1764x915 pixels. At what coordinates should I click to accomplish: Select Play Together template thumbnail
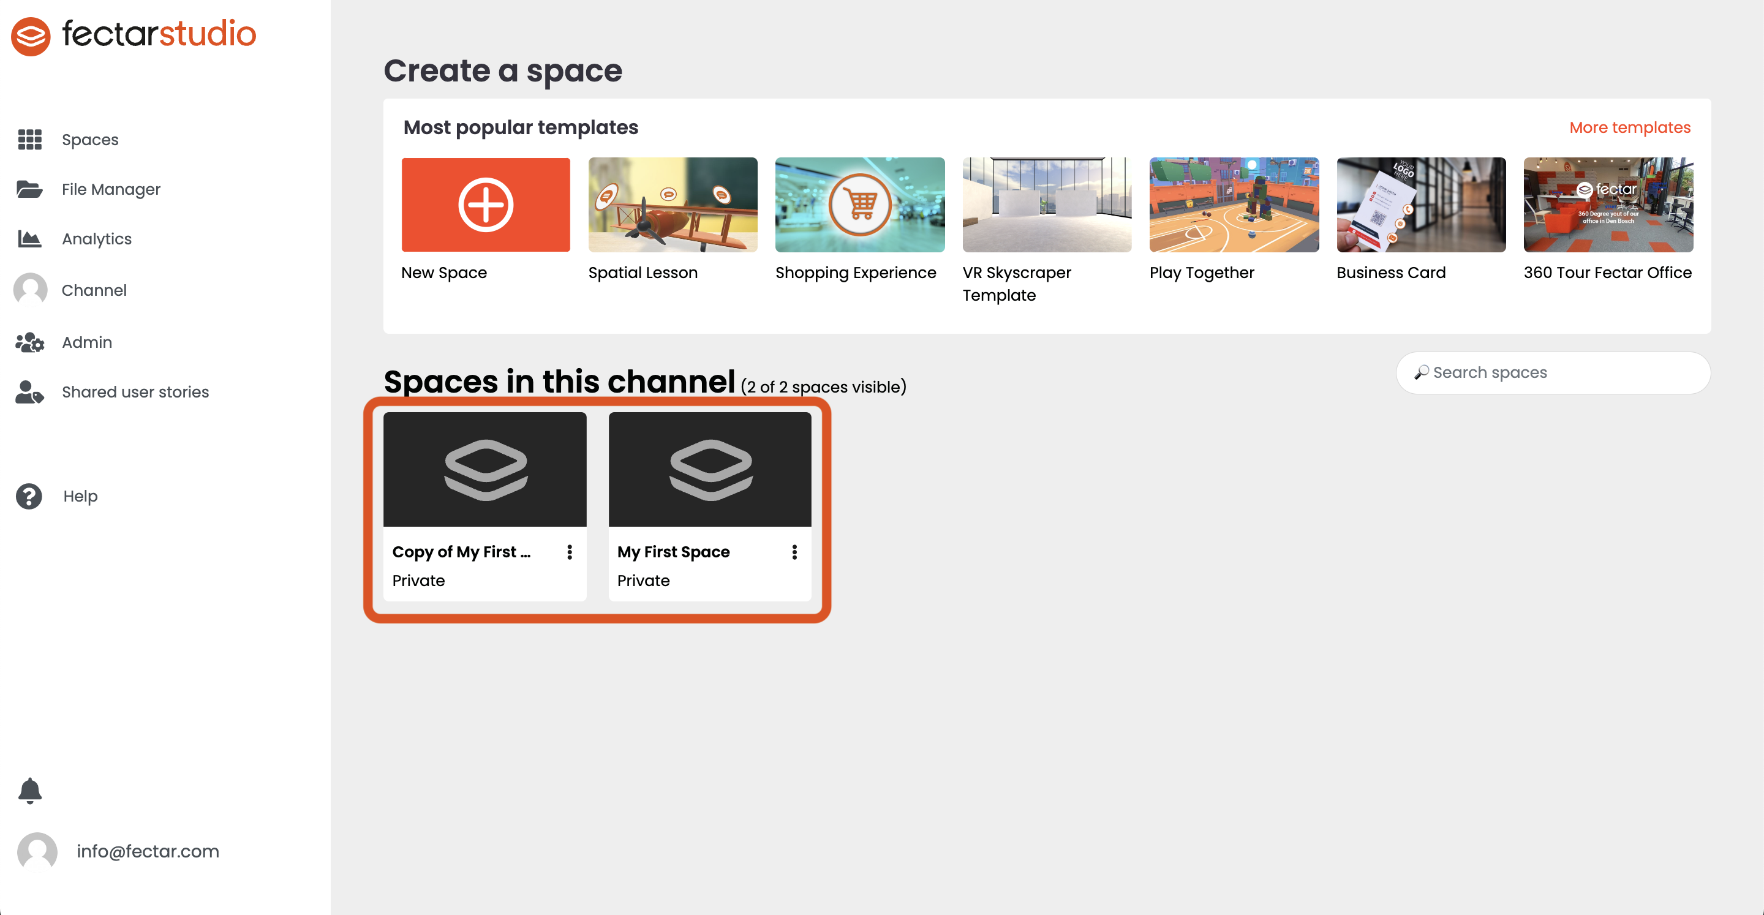1234,205
